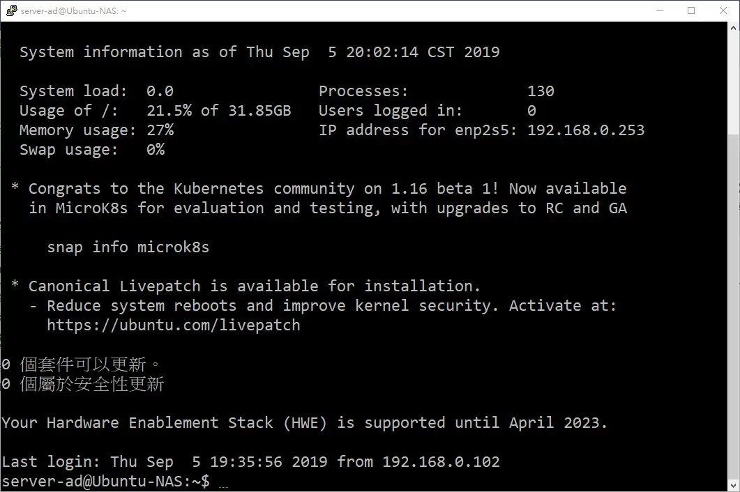Screen dimensions: 740x492
Task: Minimize the PuTTY terminal window
Action: 660,10
